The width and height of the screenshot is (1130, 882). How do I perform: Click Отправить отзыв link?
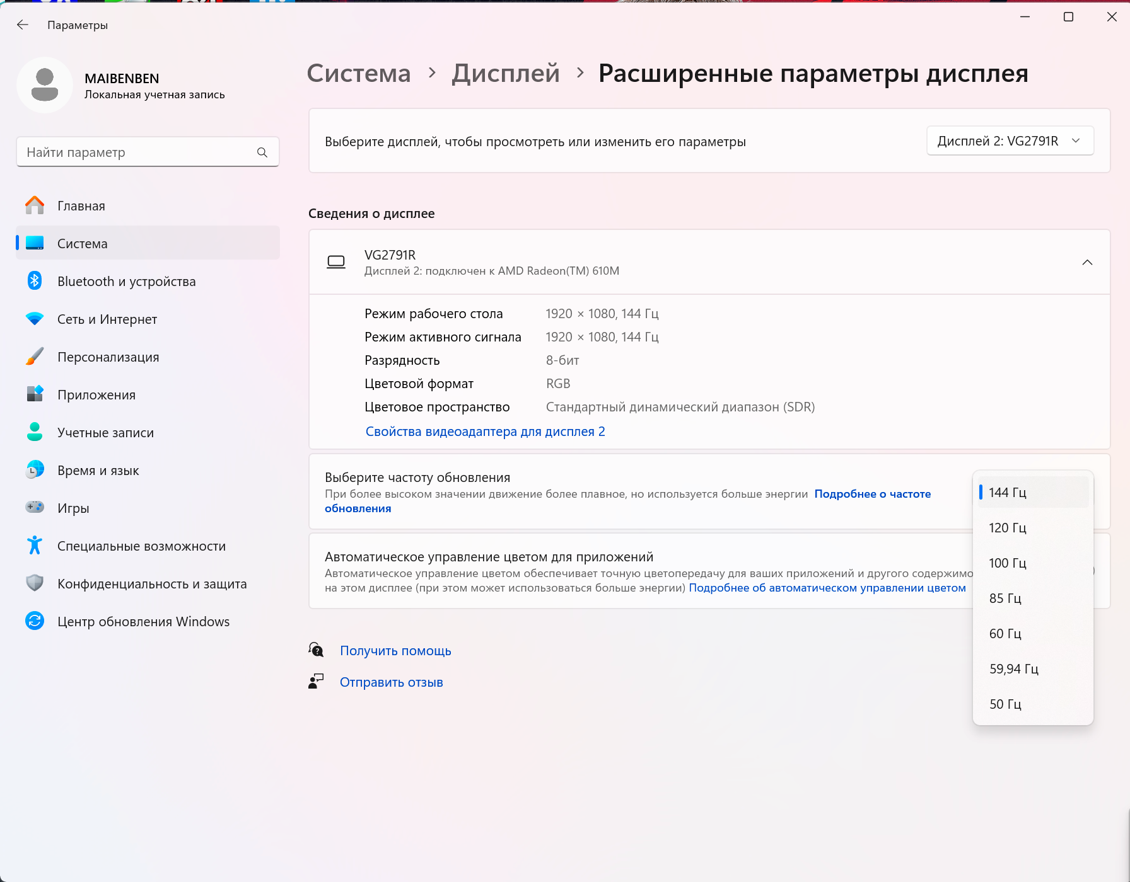click(x=391, y=682)
